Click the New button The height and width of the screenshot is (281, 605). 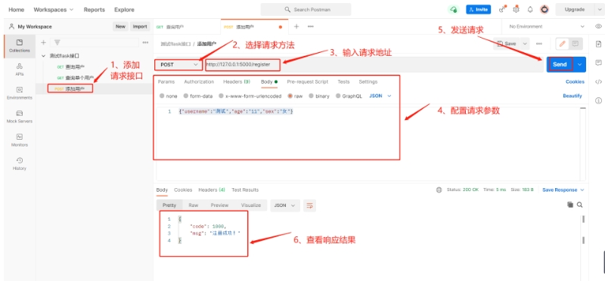[120, 26]
